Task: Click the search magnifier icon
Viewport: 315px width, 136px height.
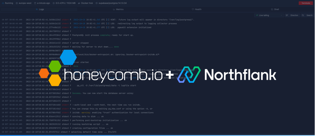Action: tap(303, 15)
